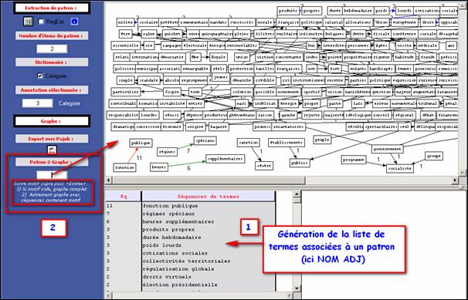This screenshot has width=468, height=300.
Task: Click the term list scrollbar down arrow
Action: [297, 288]
